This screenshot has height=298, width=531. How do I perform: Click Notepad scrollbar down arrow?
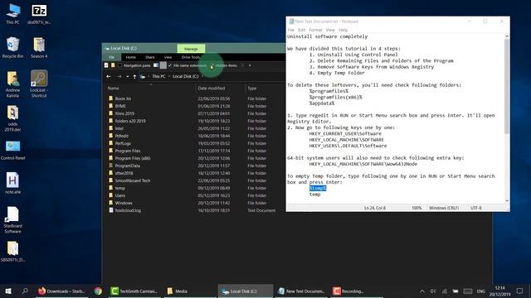pos(507,200)
